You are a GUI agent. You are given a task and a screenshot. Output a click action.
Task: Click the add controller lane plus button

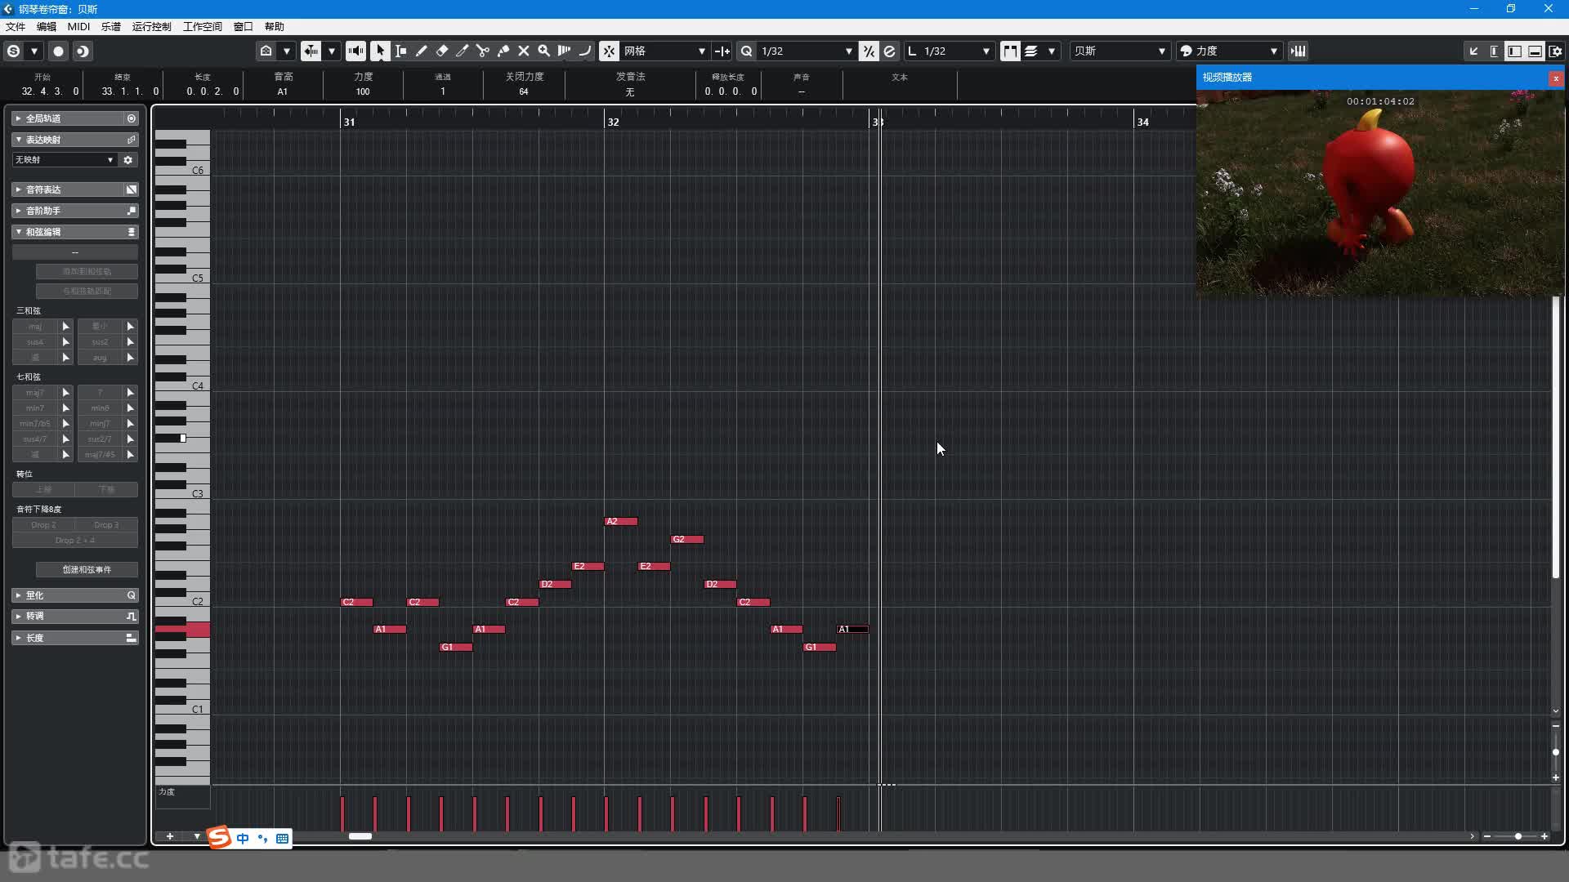(170, 836)
